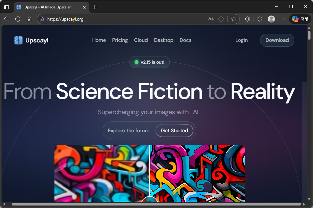Screen dimensions: 313x208
Task: Open the Docs nav link
Action: coord(185,40)
